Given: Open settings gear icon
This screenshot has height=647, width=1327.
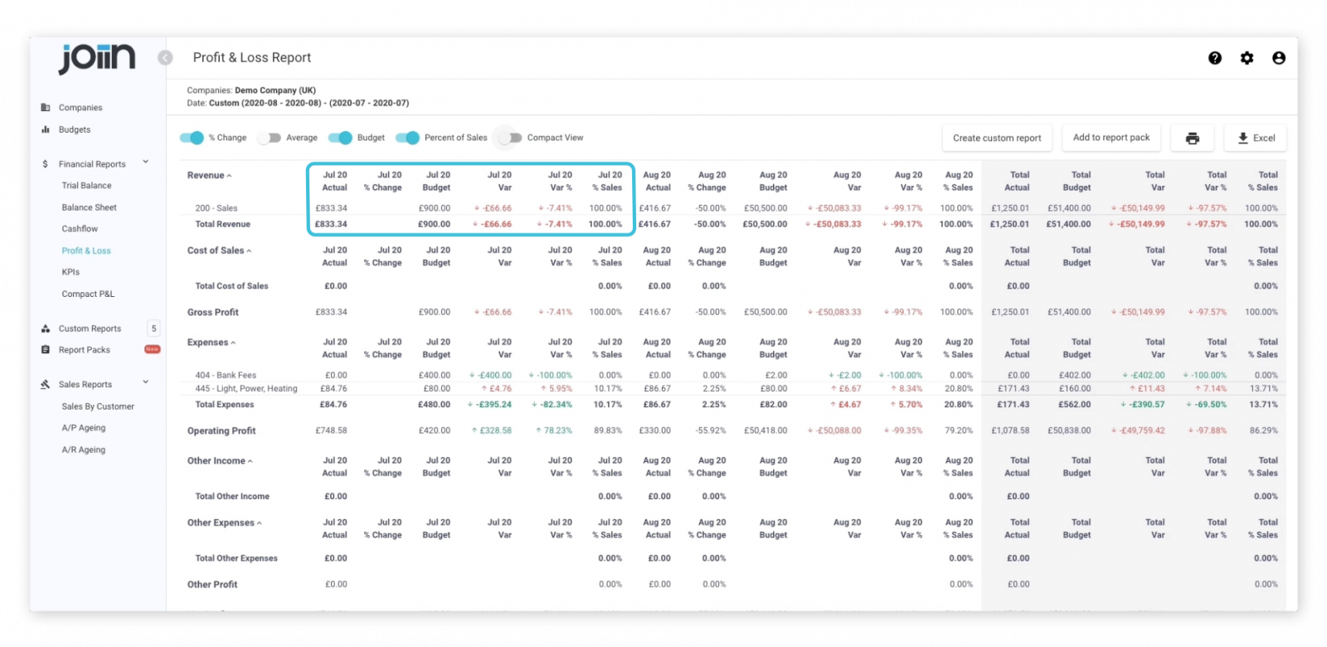Looking at the screenshot, I should pos(1247,58).
